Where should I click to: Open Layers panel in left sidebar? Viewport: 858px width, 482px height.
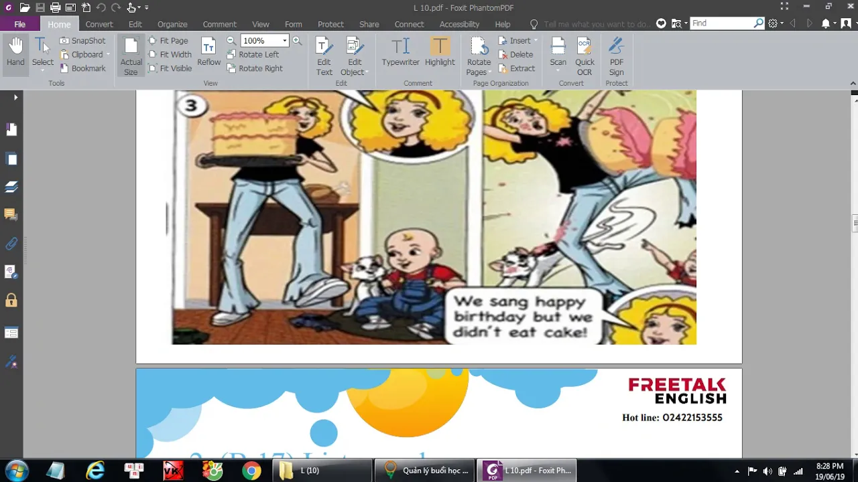[x=11, y=187]
